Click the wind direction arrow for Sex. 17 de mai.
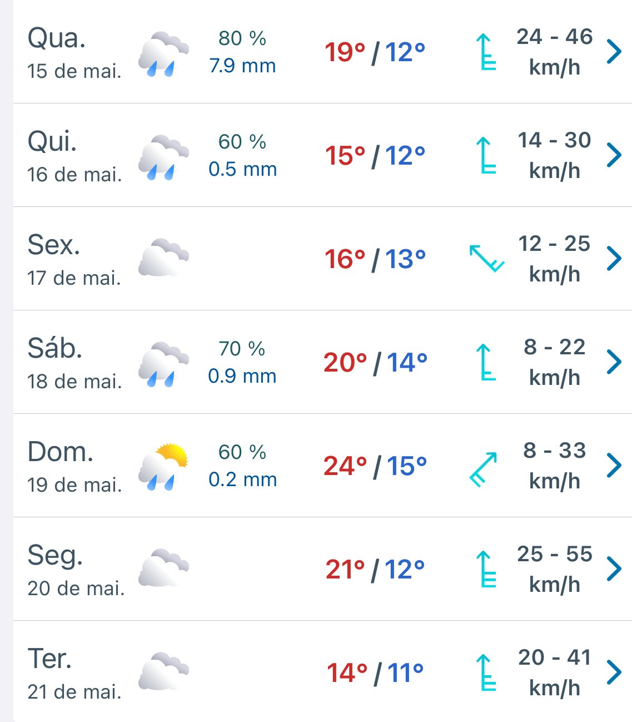Viewport: 632px width, 722px height. click(x=487, y=258)
